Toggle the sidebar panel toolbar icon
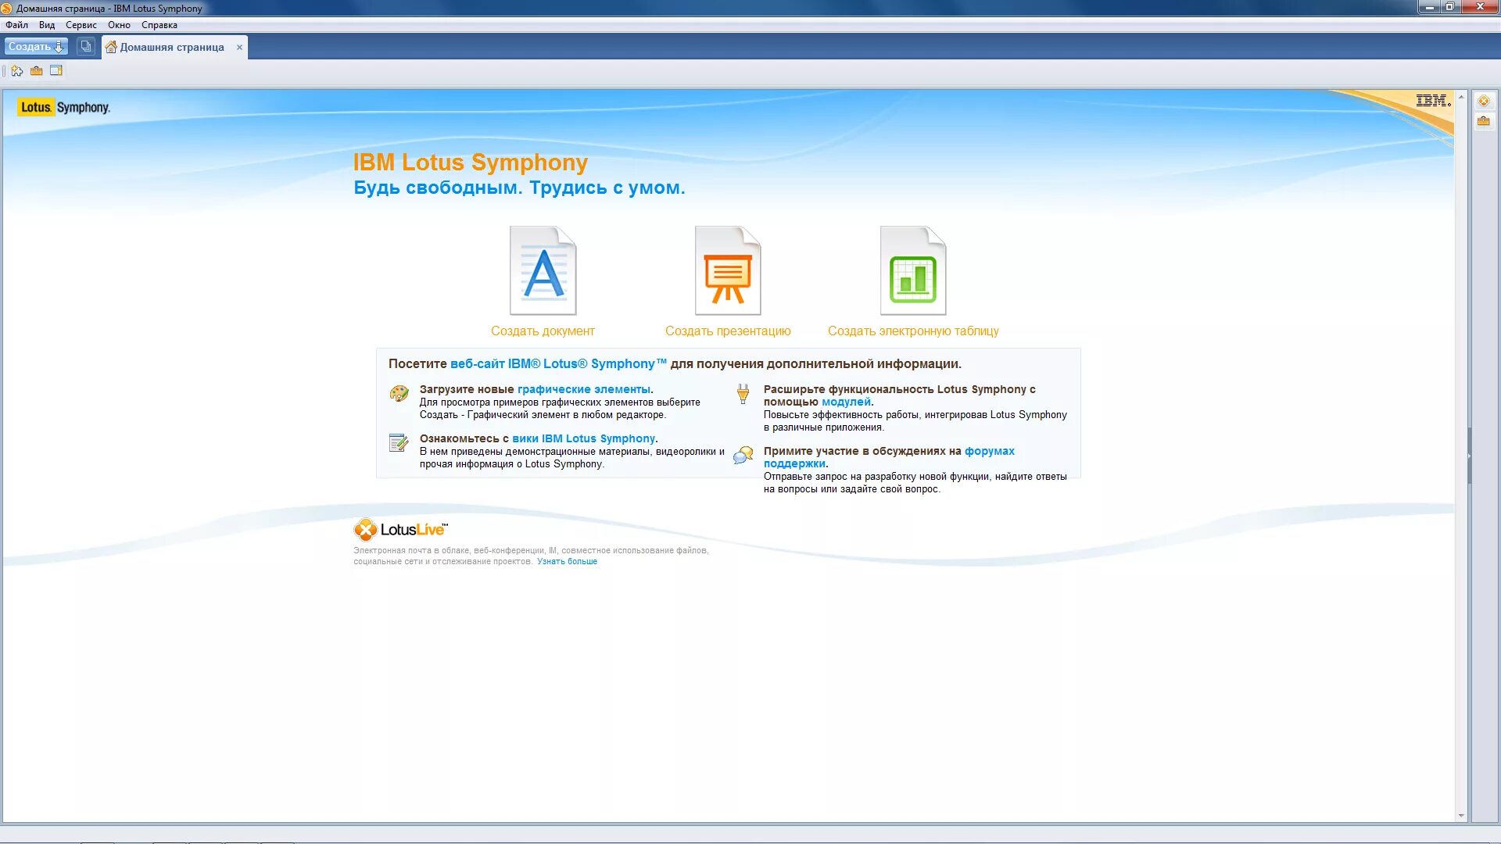Screen dimensions: 1501x844 pos(56,71)
